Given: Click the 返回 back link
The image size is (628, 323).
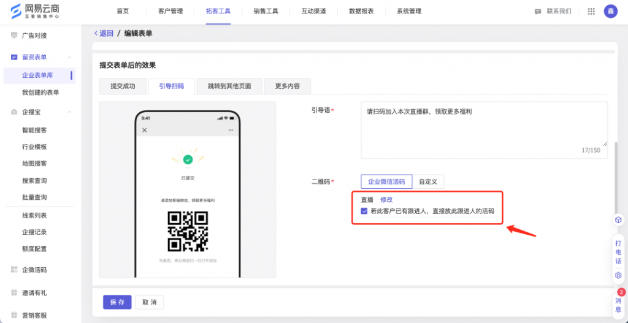Looking at the screenshot, I should (104, 33).
